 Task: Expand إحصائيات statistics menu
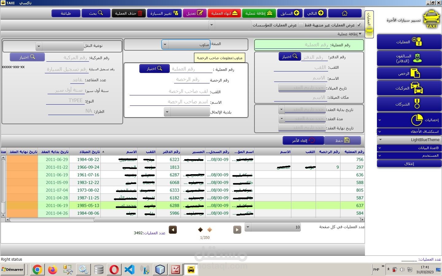(409, 120)
